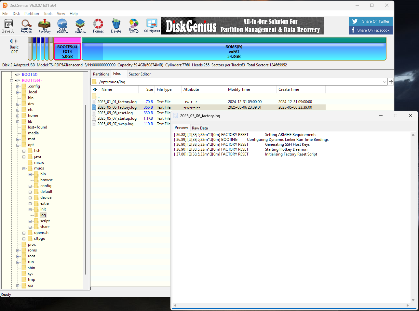Image resolution: width=419 pixels, height=311 pixels.
Task: Go to the previous disk arrow
Action: [11, 41]
